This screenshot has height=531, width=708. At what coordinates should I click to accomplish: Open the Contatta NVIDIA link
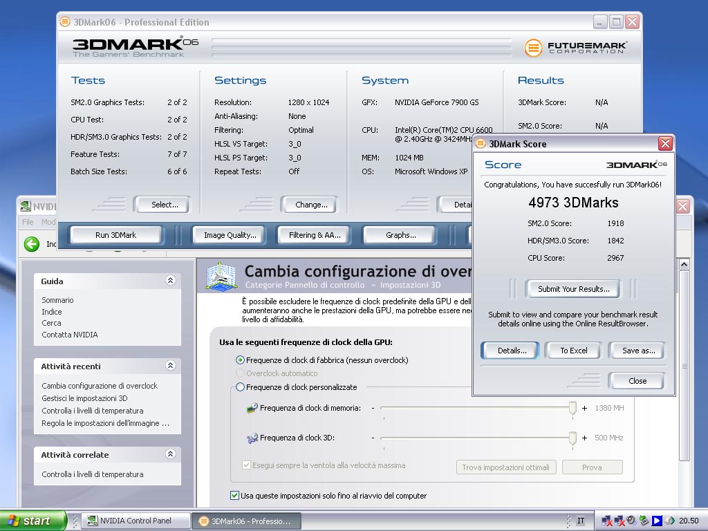point(70,335)
